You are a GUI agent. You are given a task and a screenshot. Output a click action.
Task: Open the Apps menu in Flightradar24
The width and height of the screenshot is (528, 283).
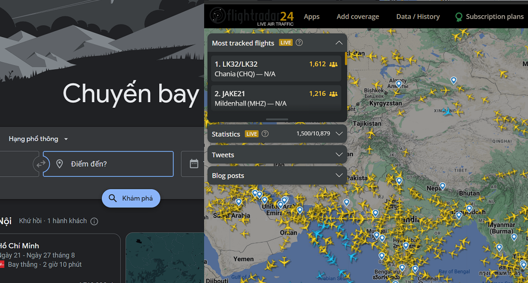[x=311, y=16]
